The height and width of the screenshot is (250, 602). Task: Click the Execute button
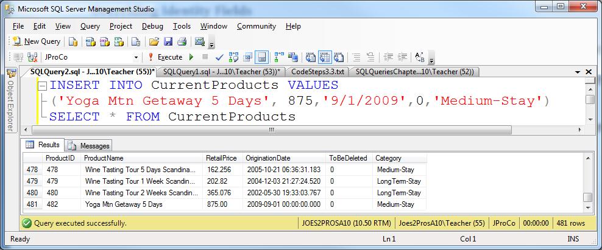[165, 57]
